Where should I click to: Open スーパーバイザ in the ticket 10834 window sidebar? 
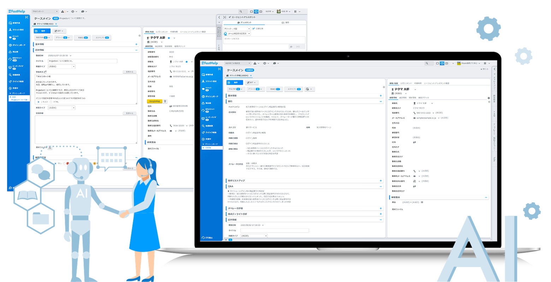click(x=209, y=118)
